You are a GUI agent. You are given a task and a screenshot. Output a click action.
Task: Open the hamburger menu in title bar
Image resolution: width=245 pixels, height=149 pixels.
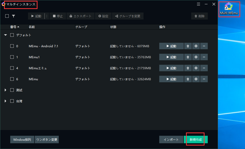click(198, 4)
